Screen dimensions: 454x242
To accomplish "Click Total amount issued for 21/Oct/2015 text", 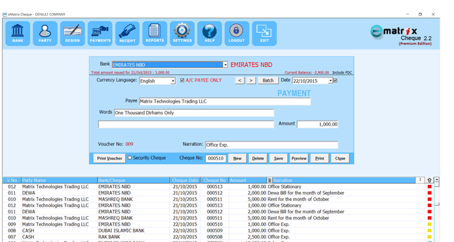I will click(130, 73).
